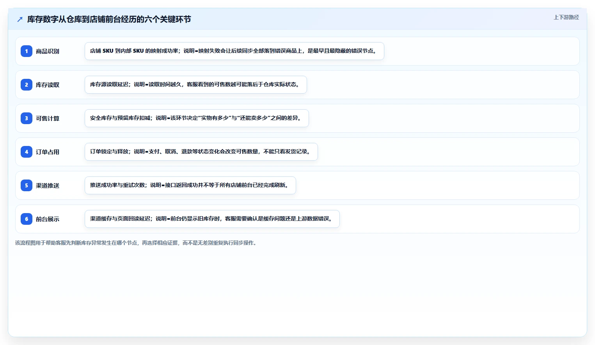Image resolution: width=595 pixels, height=345 pixels.
Task: Click step number badge 2
Action: (27, 85)
